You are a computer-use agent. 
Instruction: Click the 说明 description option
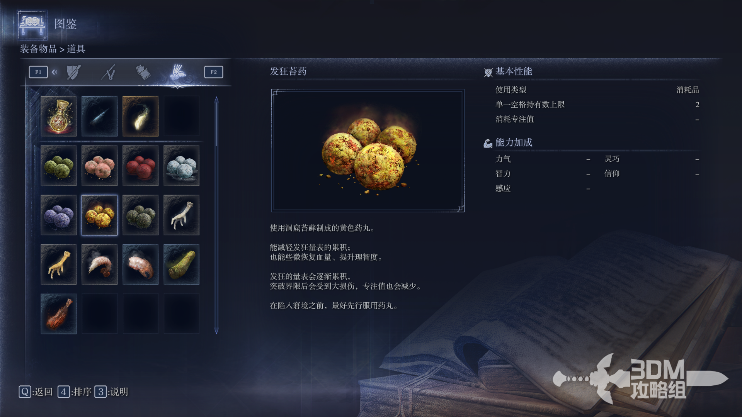[x=111, y=392]
